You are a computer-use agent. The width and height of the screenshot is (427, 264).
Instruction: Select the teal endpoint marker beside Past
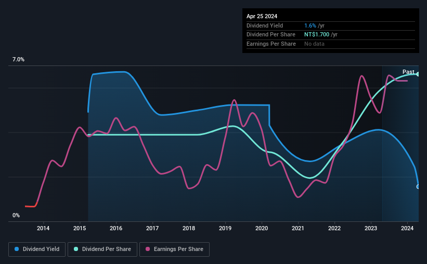pos(418,74)
